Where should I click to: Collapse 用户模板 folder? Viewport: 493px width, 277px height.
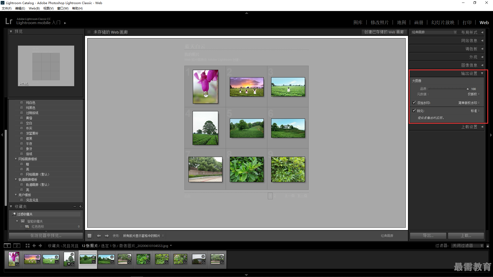16,195
